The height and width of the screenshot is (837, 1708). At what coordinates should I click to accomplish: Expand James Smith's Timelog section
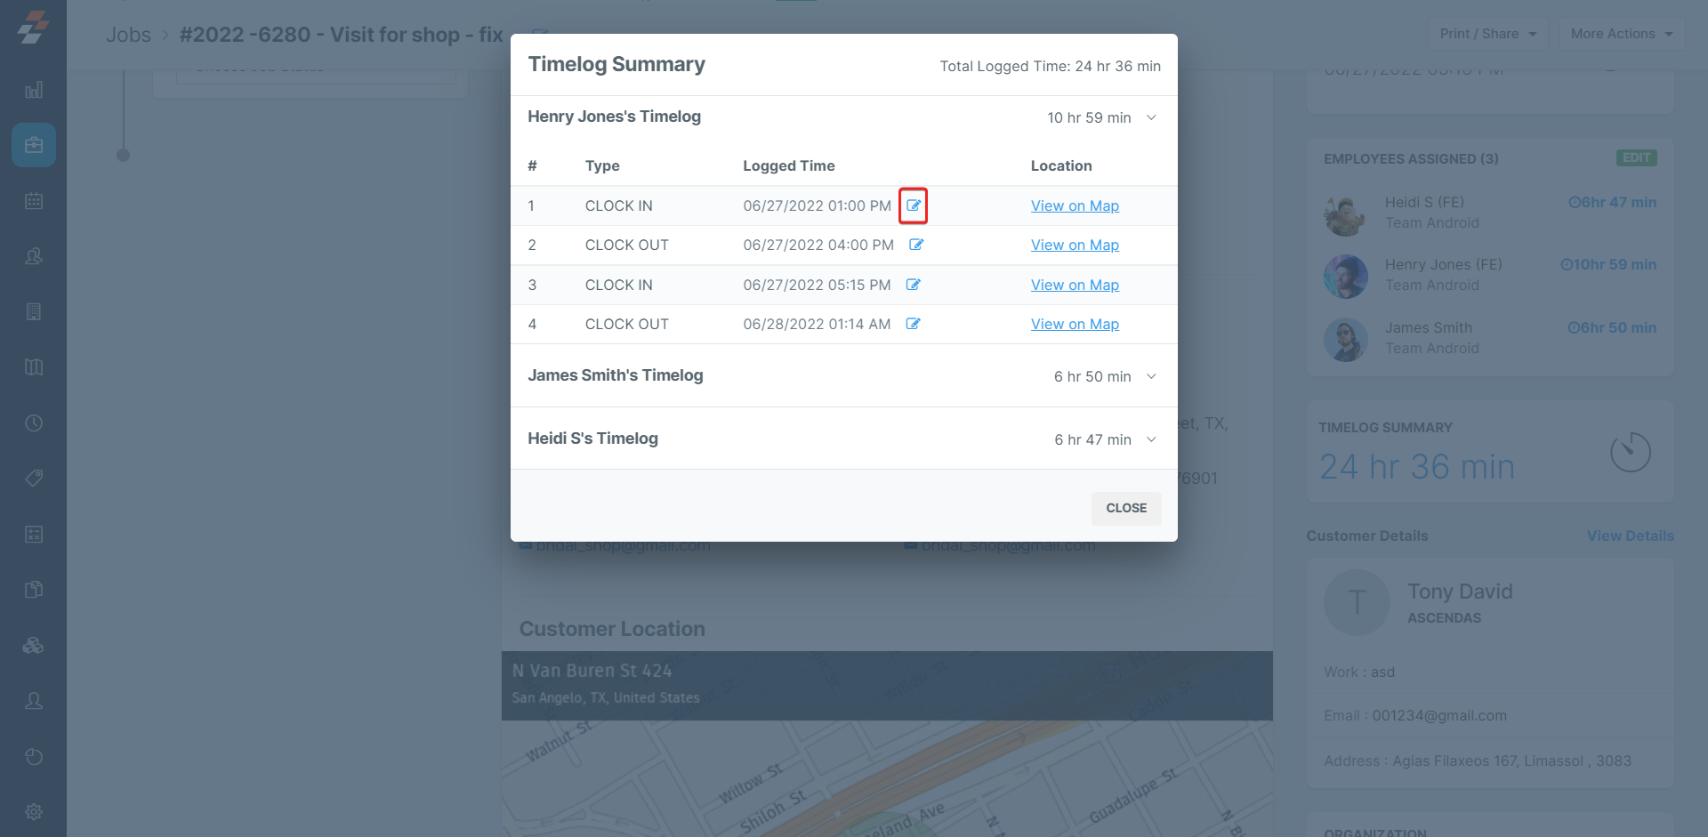point(1151,376)
